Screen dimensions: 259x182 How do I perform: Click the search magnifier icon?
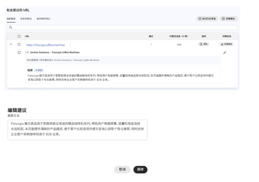click(11, 27)
